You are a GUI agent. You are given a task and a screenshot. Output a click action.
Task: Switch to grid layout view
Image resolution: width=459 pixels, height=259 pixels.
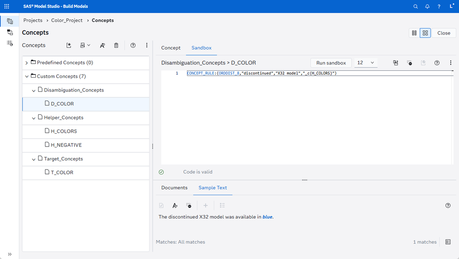(425, 33)
